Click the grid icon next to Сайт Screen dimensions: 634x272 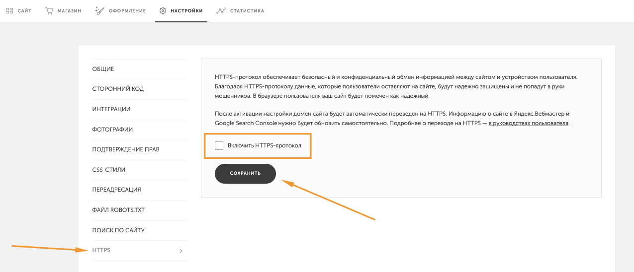(9, 10)
